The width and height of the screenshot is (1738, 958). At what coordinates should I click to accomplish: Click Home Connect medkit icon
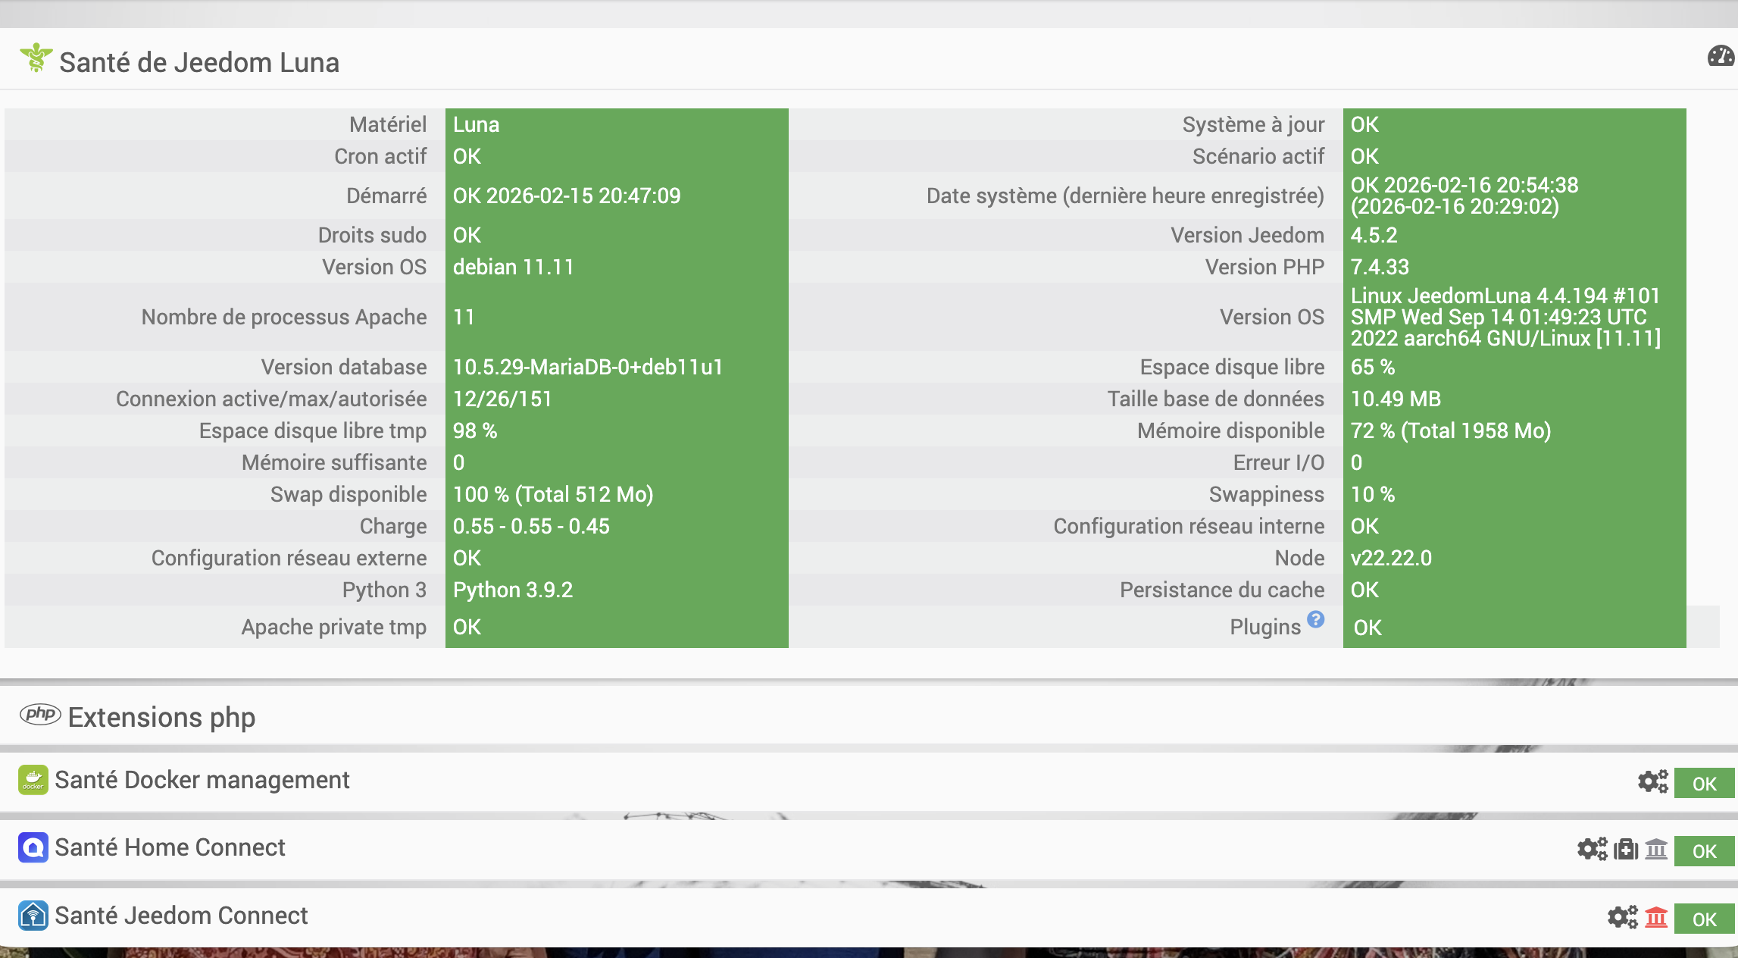[1626, 849]
